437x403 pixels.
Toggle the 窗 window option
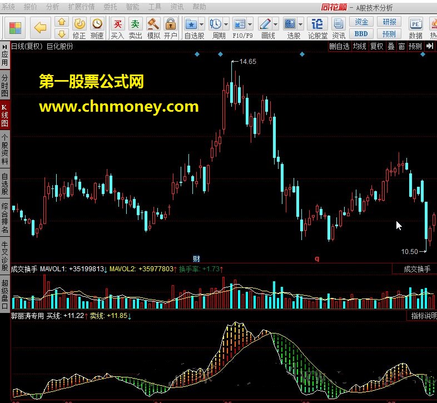pos(401,46)
